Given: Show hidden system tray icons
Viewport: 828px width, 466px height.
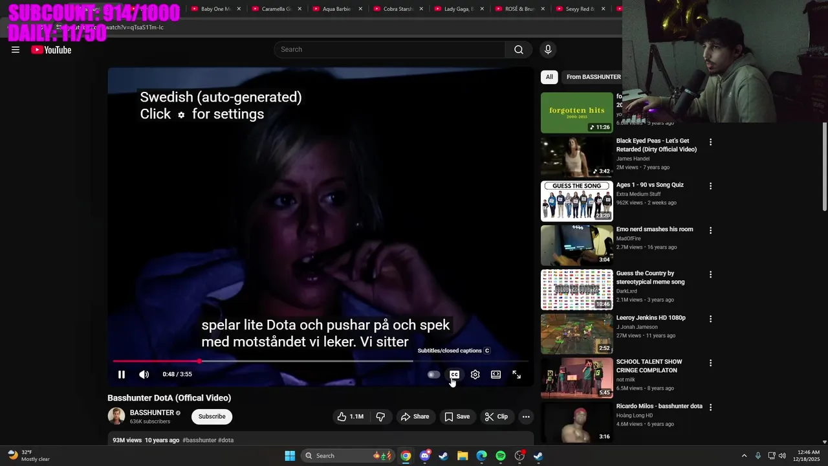Looking at the screenshot, I should pos(744,456).
